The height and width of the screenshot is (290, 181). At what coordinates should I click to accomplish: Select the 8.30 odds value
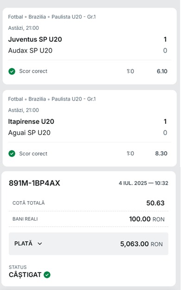(162, 154)
